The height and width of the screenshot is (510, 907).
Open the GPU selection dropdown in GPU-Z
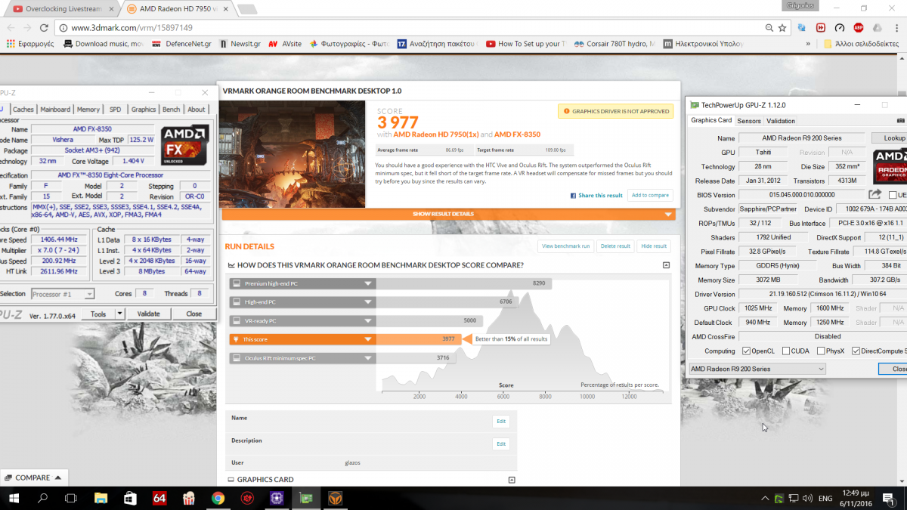[757, 369]
